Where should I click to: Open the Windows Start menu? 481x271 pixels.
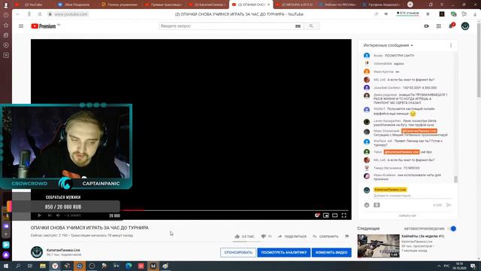coord(6,266)
